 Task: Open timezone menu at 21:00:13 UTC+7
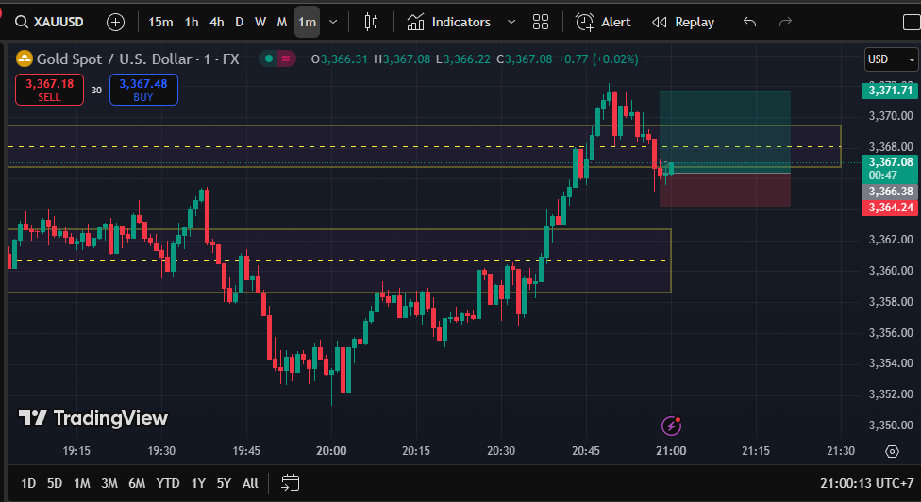click(x=866, y=483)
